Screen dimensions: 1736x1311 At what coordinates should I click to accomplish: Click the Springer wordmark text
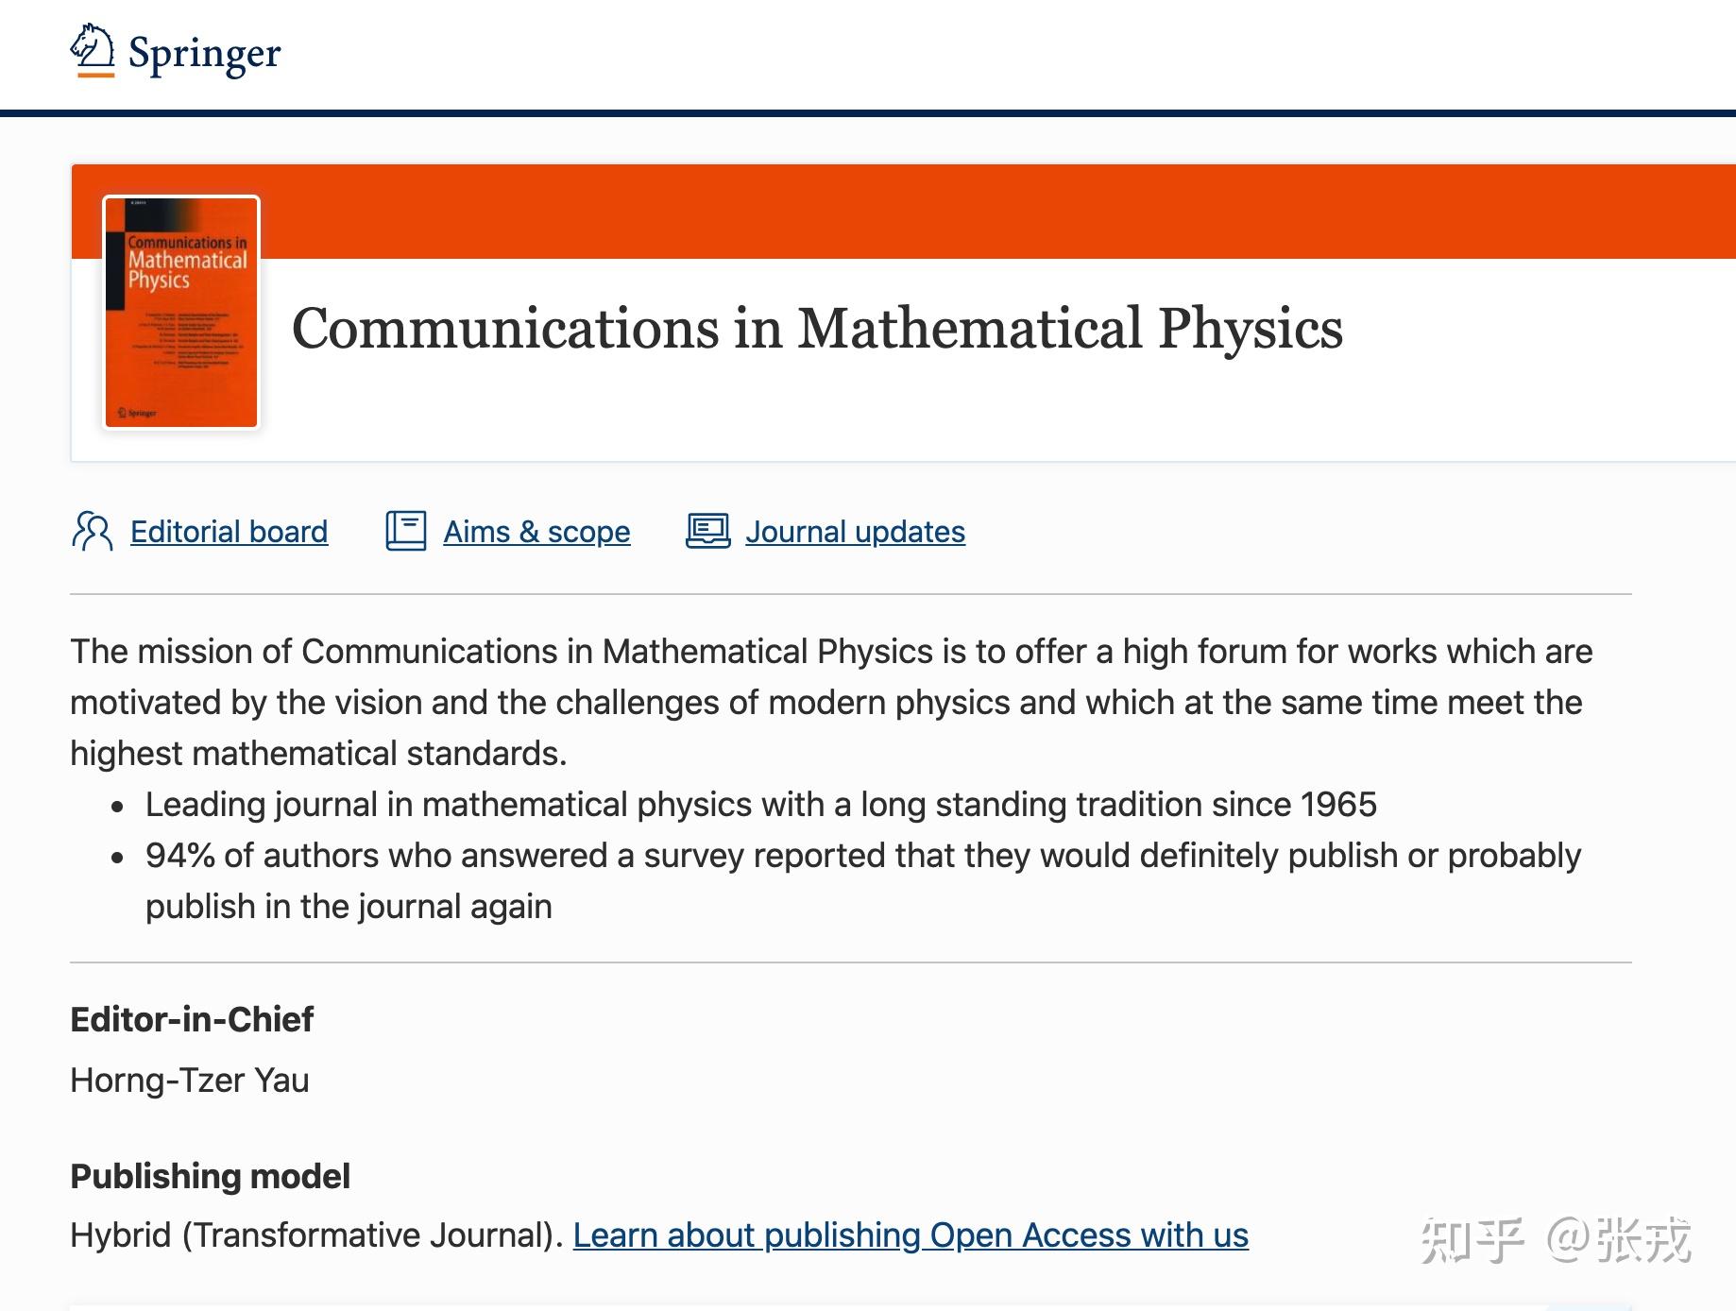(204, 54)
